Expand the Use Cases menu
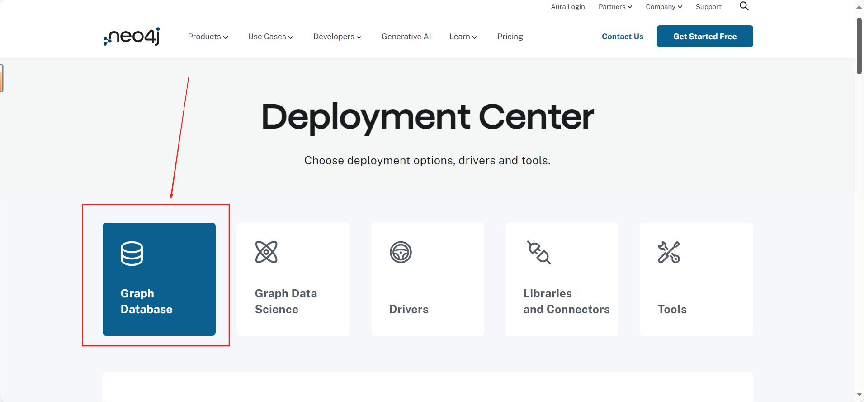Screen dimensions: 864x402 271,37
